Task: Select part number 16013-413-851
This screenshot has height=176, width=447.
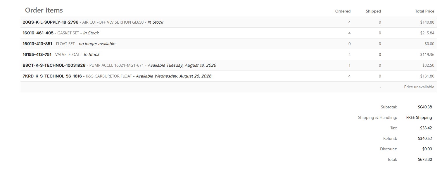Action: point(37,44)
